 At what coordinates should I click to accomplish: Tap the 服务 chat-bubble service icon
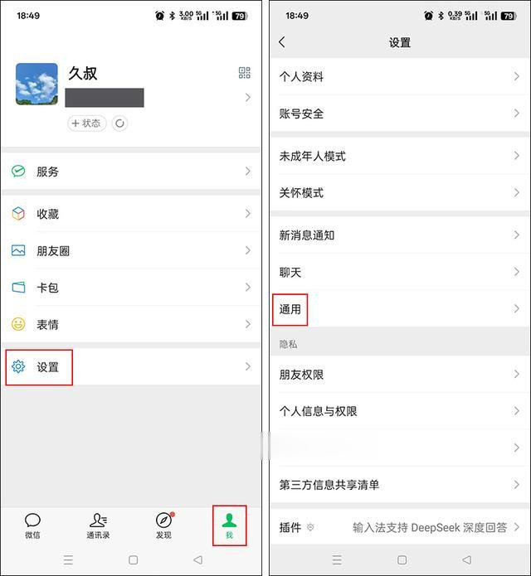click(x=18, y=172)
